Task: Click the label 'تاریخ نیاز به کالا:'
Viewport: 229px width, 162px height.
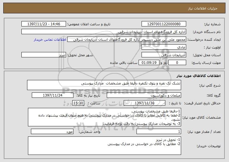Action: click(88, 95)
